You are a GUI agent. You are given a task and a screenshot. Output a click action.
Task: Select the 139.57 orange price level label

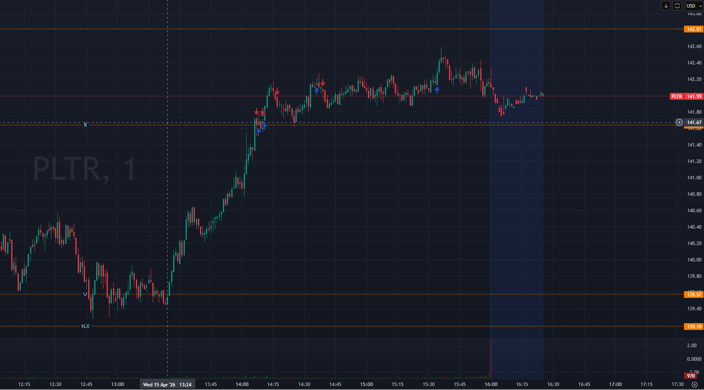click(x=694, y=295)
